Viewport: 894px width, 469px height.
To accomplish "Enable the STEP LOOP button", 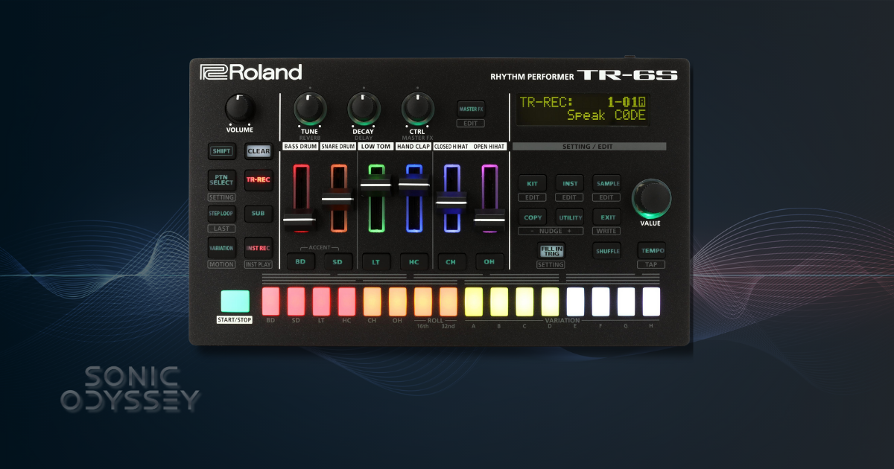I will pyautogui.click(x=221, y=214).
